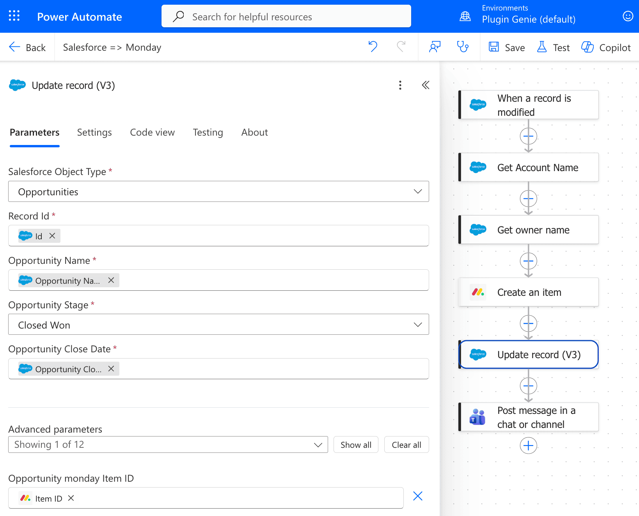The image size is (639, 516).
Task: Remove the Id token from Record Id
Action: coord(52,236)
